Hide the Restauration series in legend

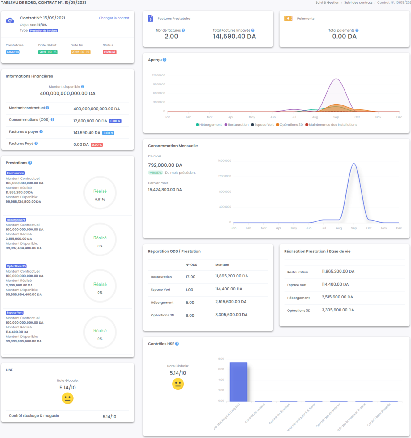(237, 125)
